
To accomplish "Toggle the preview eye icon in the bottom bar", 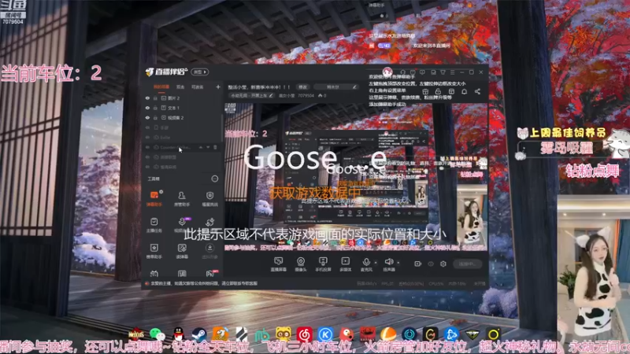I will 431,264.
